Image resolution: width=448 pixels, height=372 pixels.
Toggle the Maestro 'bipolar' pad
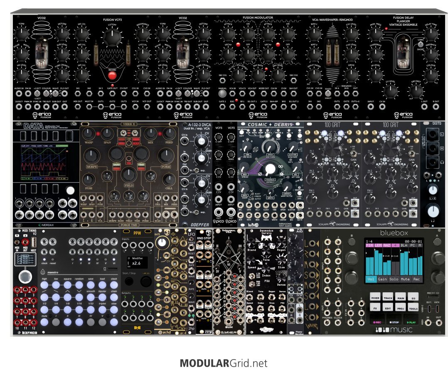point(102,297)
